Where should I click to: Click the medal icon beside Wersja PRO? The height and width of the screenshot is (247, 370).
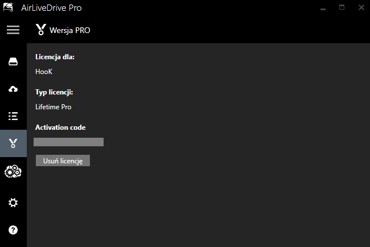click(41, 30)
